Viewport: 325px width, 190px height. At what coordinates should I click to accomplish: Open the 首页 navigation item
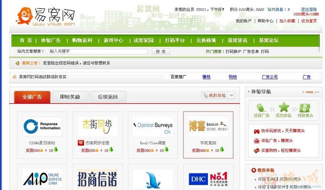point(26,40)
